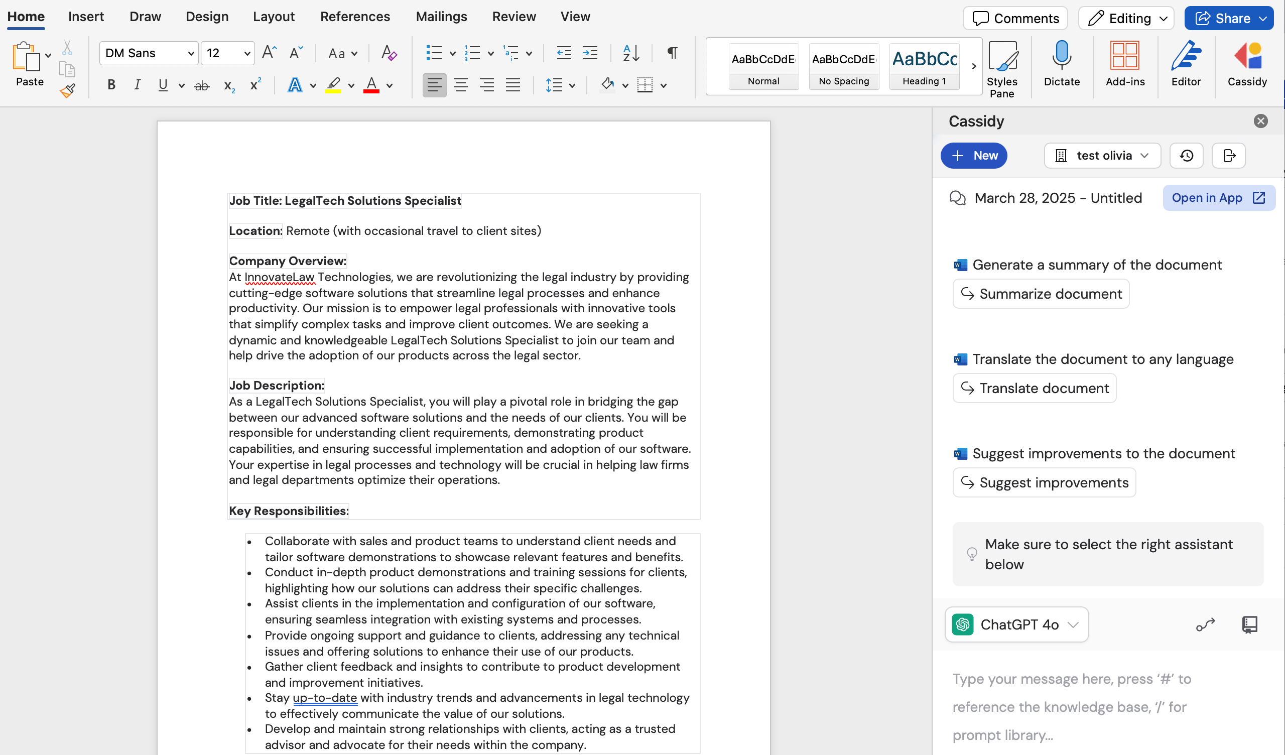Image resolution: width=1285 pixels, height=755 pixels.
Task: Apply text highlight color
Action: point(332,85)
